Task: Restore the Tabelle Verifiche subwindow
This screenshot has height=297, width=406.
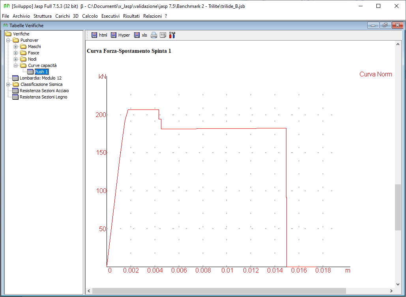Action: pyautogui.click(x=385, y=25)
